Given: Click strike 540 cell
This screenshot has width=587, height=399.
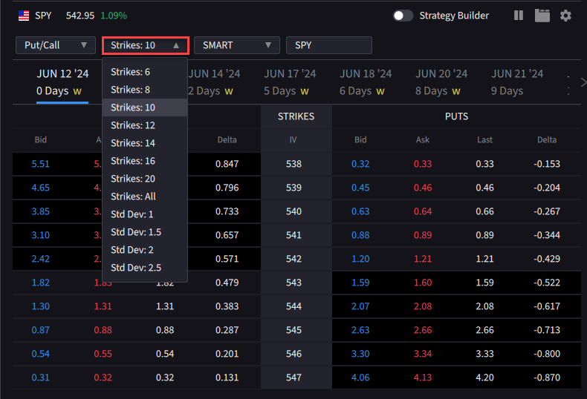Looking at the screenshot, I should tap(294, 211).
